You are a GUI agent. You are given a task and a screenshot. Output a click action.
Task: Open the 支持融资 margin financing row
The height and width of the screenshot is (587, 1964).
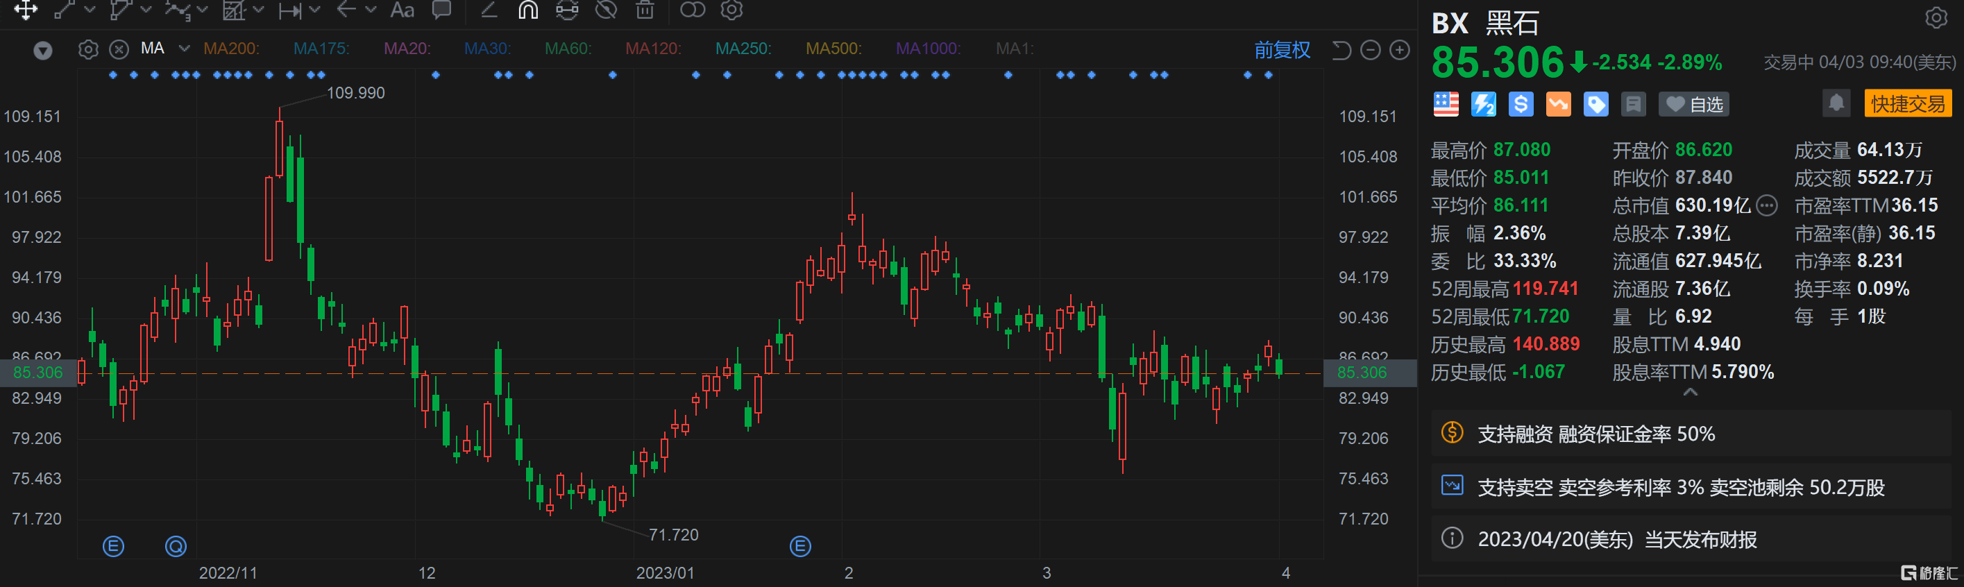click(1691, 434)
